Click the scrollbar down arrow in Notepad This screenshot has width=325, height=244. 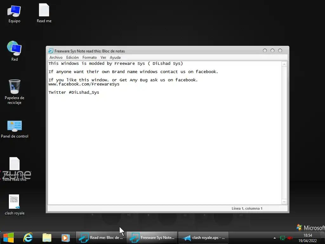point(284,202)
